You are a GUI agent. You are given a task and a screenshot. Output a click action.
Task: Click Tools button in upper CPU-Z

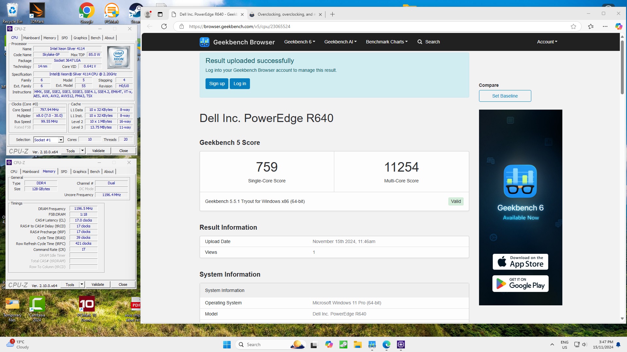pos(70,151)
